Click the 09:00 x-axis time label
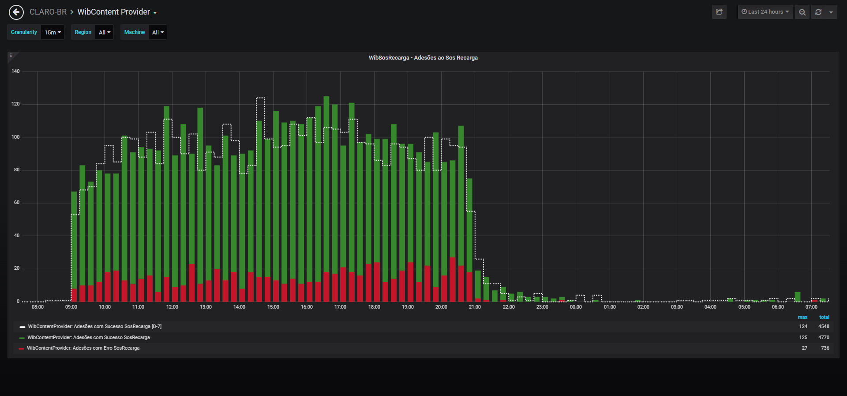The height and width of the screenshot is (396, 847). (x=71, y=307)
